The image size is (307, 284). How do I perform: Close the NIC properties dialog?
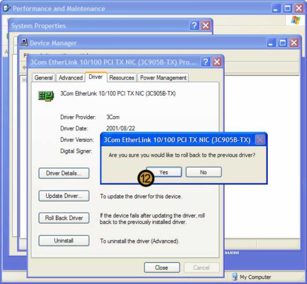(162, 267)
